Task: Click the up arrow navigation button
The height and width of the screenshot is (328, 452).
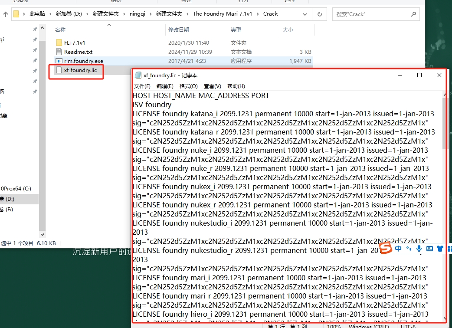Action: click(6, 14)
